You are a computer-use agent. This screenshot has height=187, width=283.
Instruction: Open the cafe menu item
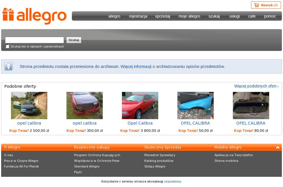252,16
